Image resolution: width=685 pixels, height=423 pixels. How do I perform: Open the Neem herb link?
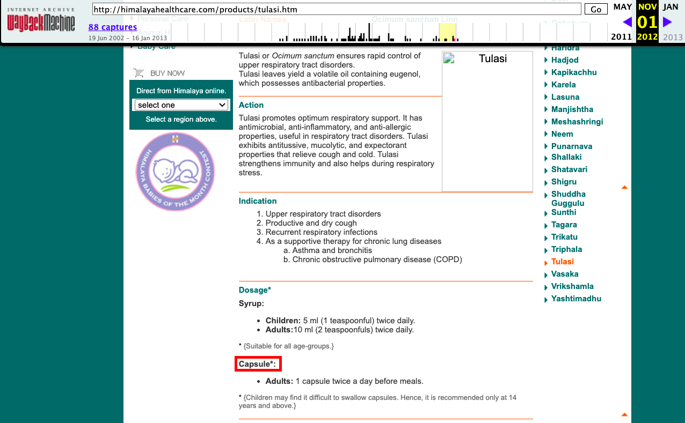(x=562, y=134)
